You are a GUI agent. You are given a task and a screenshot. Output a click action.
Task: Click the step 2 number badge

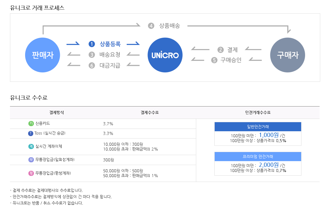pyautogui.click(x=220, y=50)
